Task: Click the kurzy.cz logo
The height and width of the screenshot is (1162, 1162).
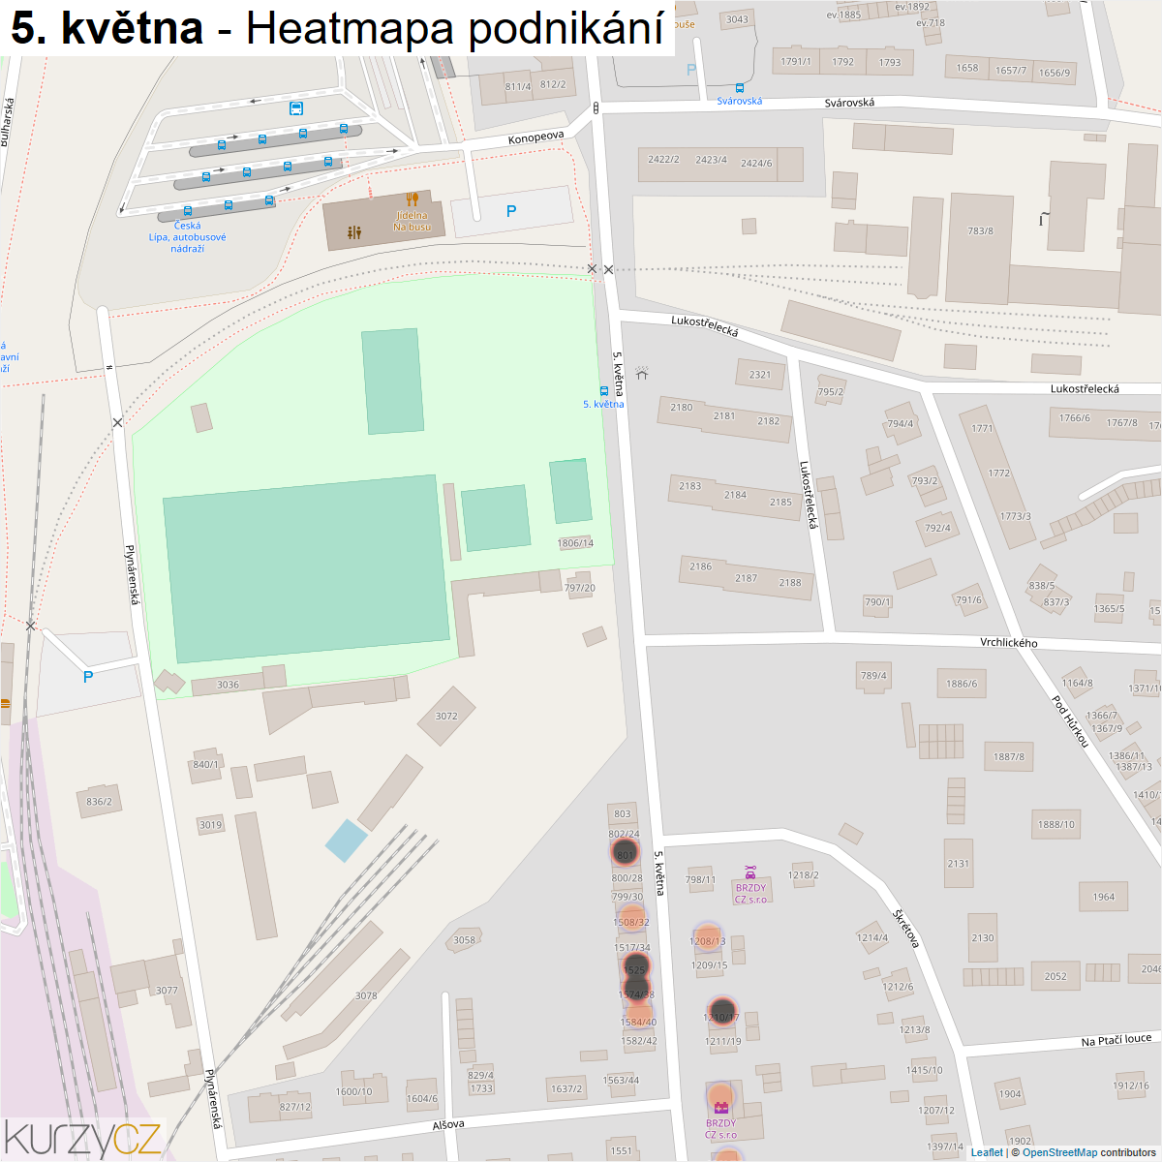Action: tap(82, 1138)
